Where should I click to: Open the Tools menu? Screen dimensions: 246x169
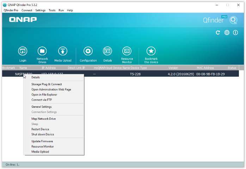(x=52, y=11)
